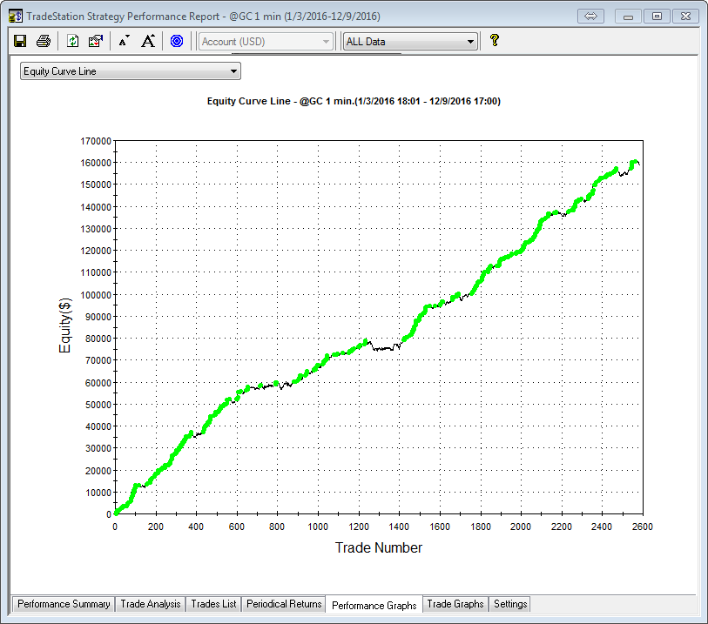
Task: Select the Trades List tab
Action: (x=213, y=604)
